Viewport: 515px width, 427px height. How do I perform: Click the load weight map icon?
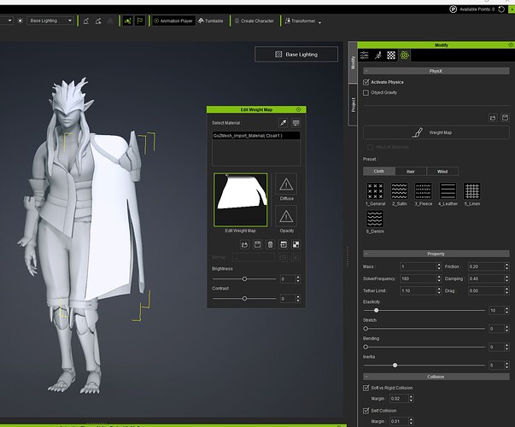245,244
